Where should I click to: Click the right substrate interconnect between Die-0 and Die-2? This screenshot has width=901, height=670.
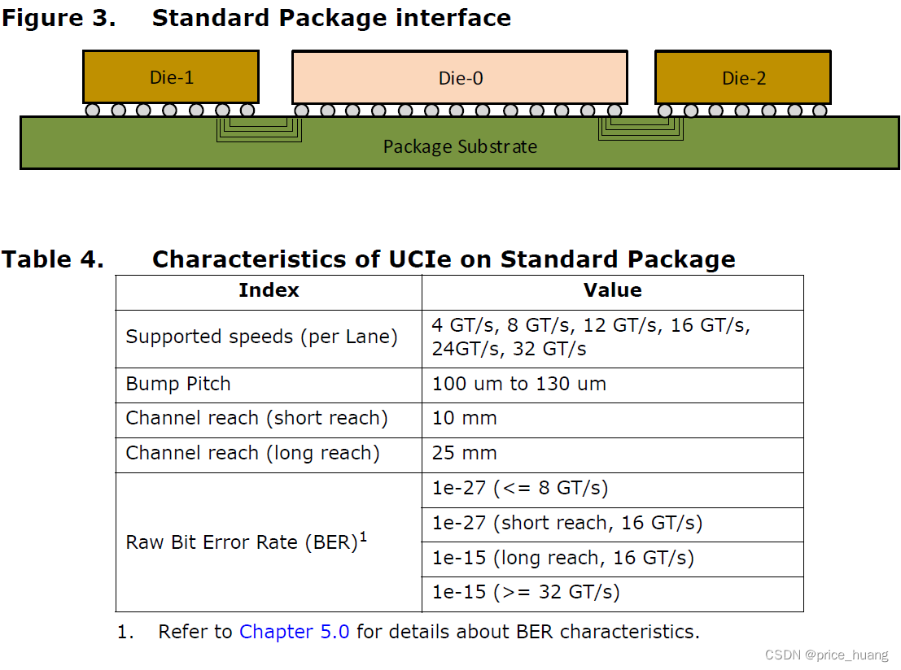click(x=641, y=129)
